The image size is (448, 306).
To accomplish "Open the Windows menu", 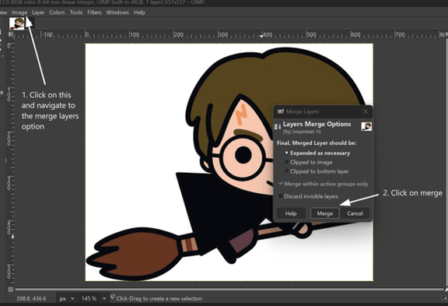I will click(117, 12).
